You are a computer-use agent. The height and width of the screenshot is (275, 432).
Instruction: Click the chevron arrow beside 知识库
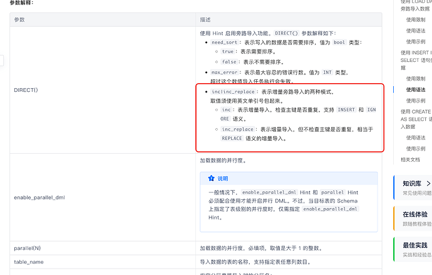click(428, 184)
